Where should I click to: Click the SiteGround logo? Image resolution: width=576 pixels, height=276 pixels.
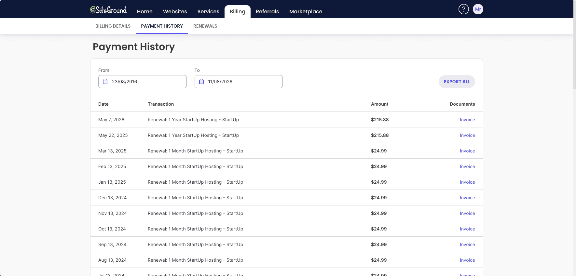coord(108,10)
